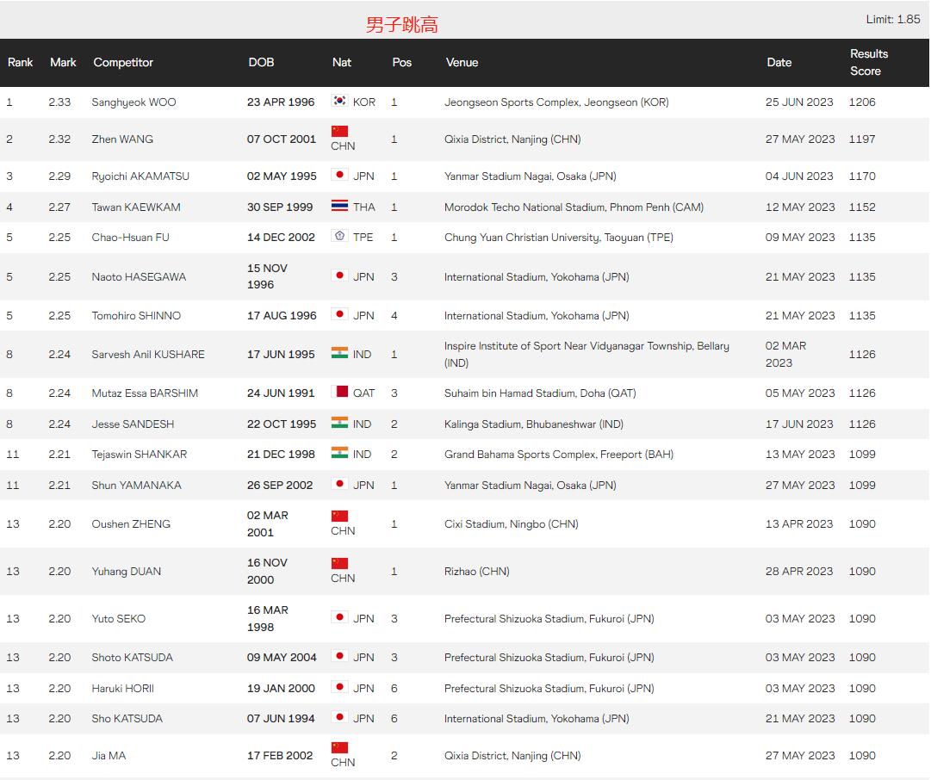Click the Qatar flag icon
The height and width of the screenshot is (780, 931).
339,392
